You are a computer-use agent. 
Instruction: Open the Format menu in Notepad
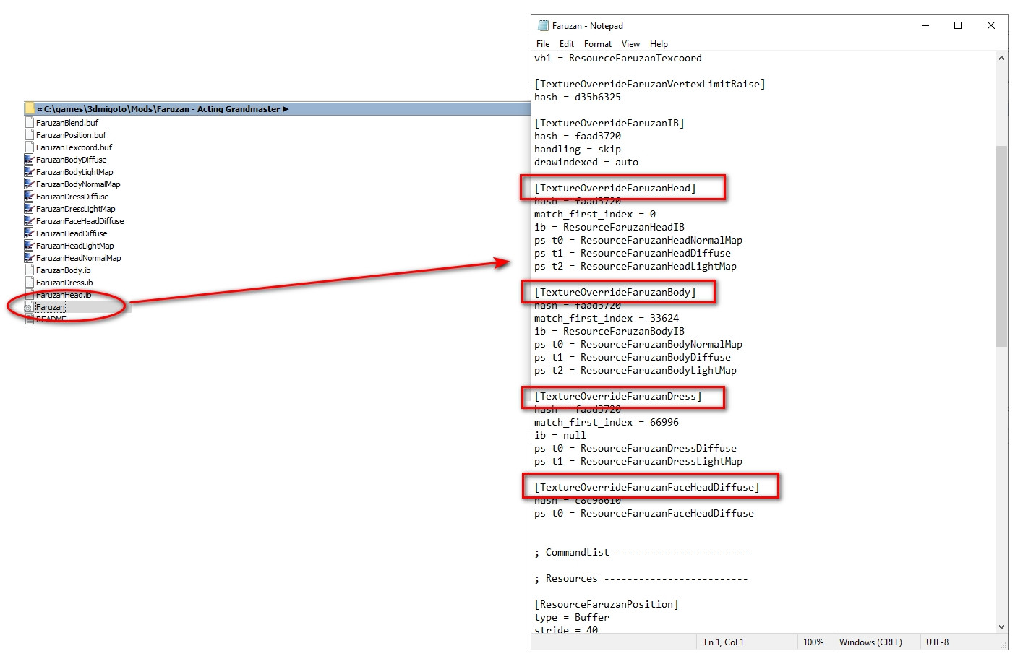pyautogui.click(x=597, y=44)
